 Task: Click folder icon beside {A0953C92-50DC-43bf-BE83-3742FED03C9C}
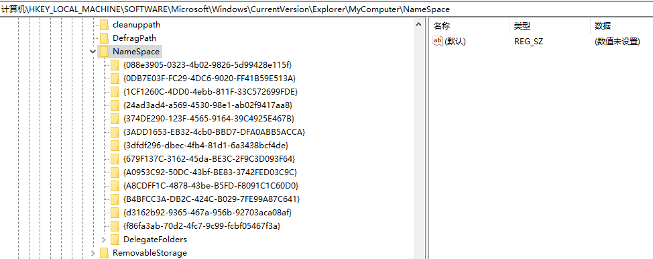[x=115, y=172]
